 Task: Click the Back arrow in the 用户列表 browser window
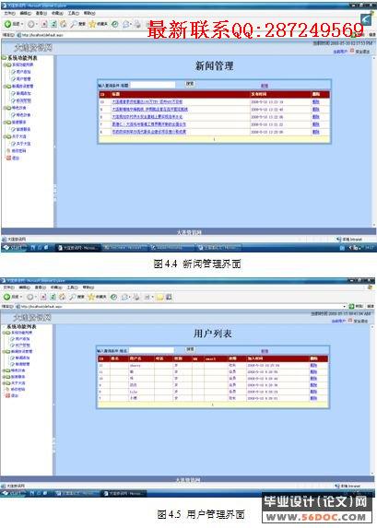(7, 297)
